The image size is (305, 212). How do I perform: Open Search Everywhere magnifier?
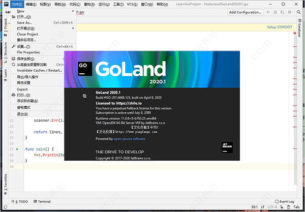[298, 12]
